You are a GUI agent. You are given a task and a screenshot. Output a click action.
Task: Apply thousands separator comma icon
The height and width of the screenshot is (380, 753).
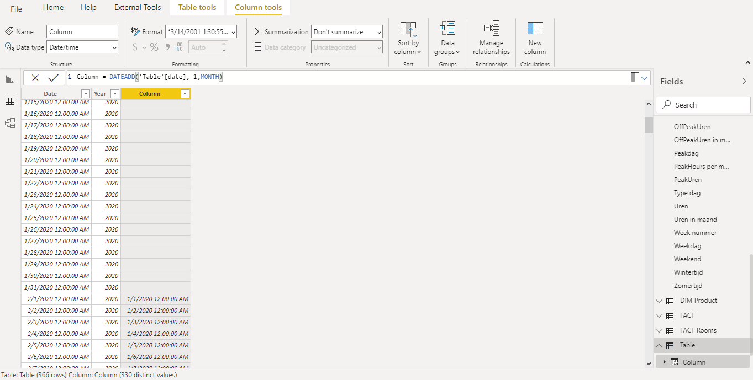[167, 47]
